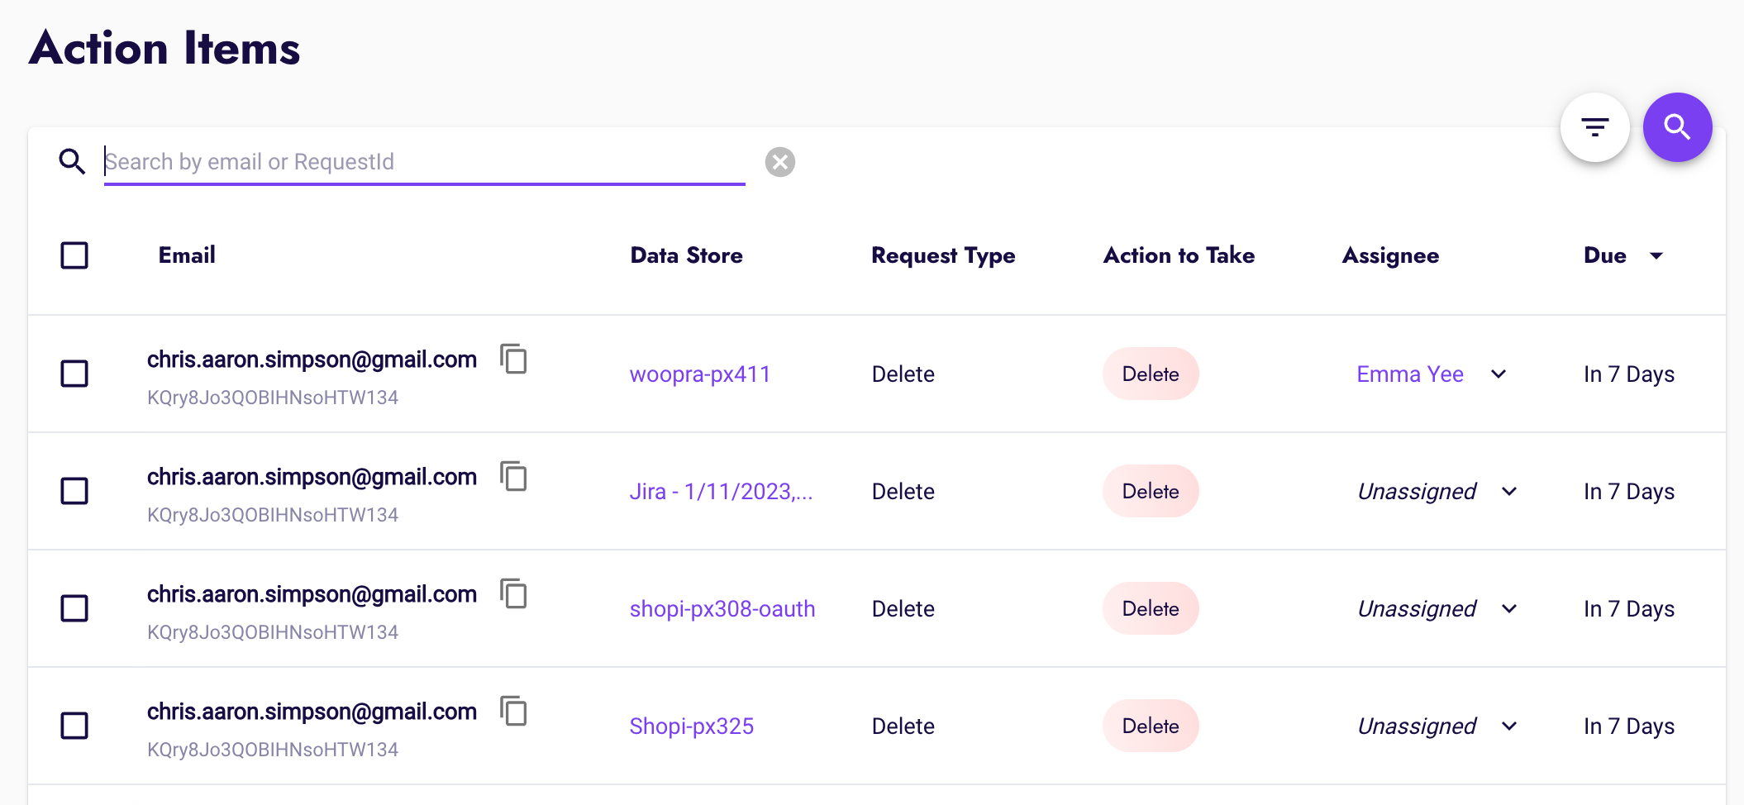Open the shopi-px308-oauth data store link

click(x=722, y=609)
